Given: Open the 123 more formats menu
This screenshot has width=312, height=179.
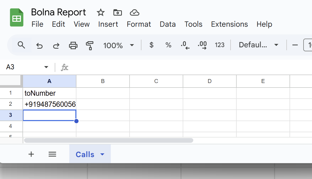Looking at the screenshot, I should (x=220, y=45).
